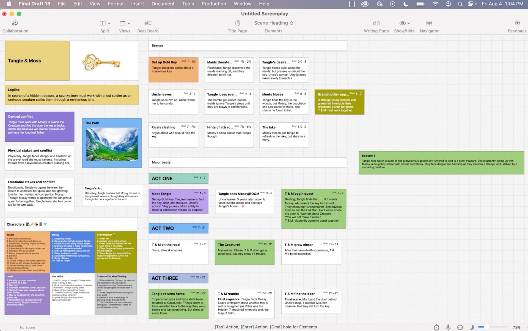528x331 pixels.
Task: Open the Collaboration panel
Action: coord(15,26)
